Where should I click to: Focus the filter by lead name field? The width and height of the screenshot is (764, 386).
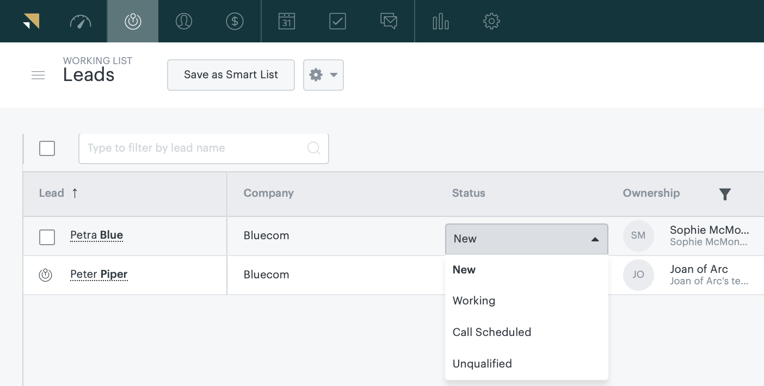pos(196,148)
